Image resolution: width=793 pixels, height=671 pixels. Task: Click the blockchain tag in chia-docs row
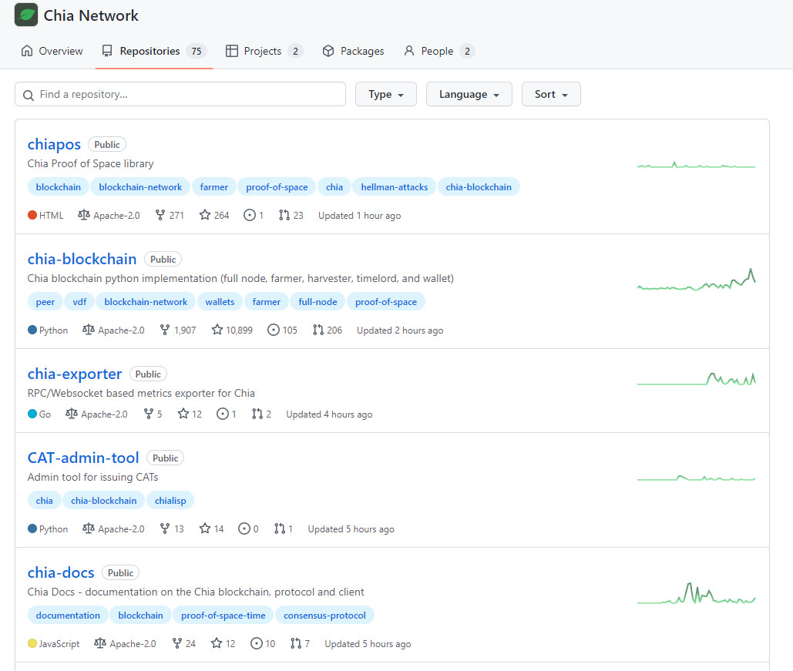coord(140,616)
